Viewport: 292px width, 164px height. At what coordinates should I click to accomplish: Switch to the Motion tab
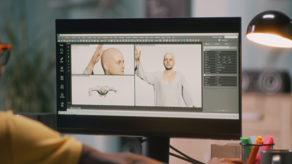[x=226, y=44]
